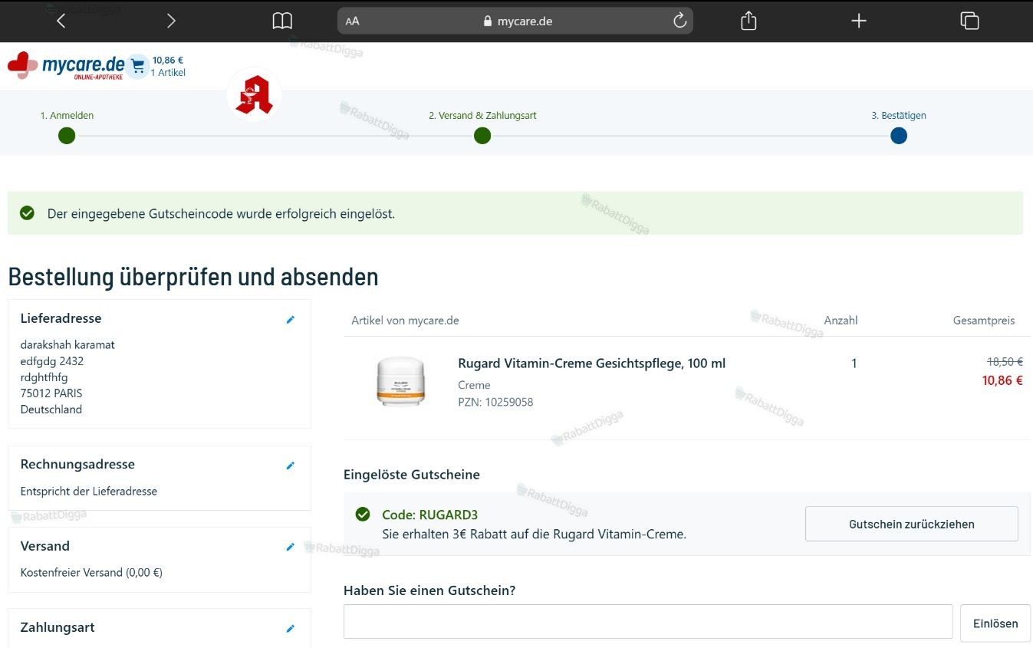Go back with the Safari back arrow
1033x648 pixels.
(x=61, y=21)
